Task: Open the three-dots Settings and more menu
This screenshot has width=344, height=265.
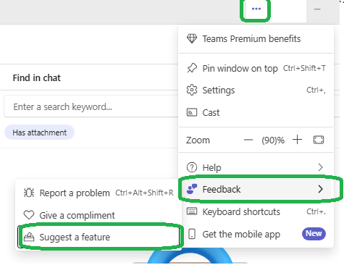Action: point(256,9)
